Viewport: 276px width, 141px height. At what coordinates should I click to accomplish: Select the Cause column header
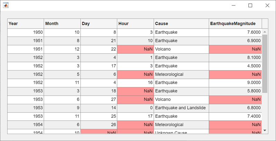(x=181, y=24)
